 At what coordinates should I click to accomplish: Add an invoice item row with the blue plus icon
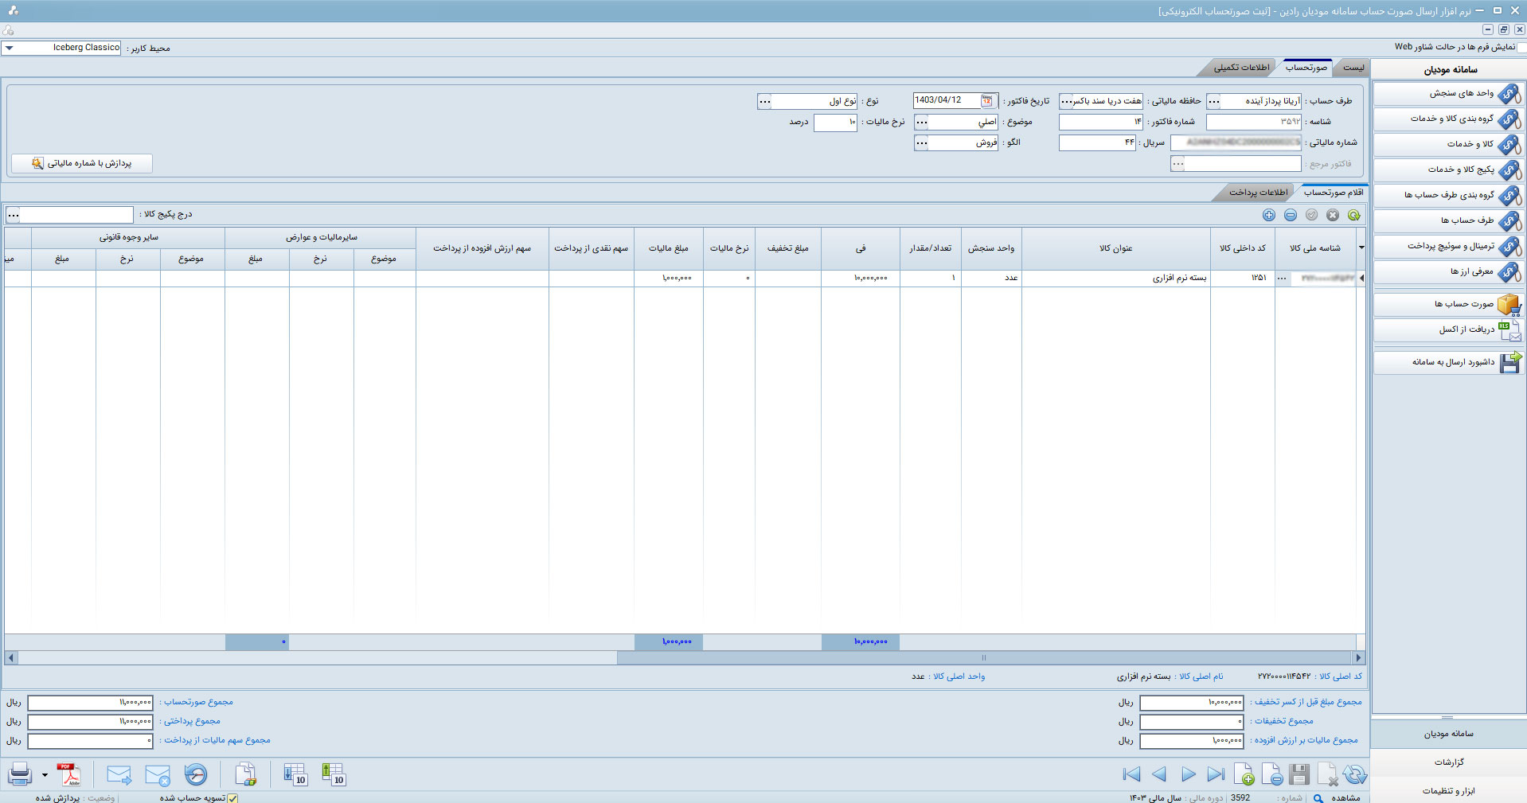coord(1269,215)
